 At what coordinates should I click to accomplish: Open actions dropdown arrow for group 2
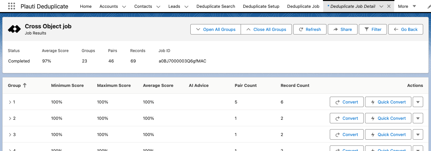coord(418,118)
